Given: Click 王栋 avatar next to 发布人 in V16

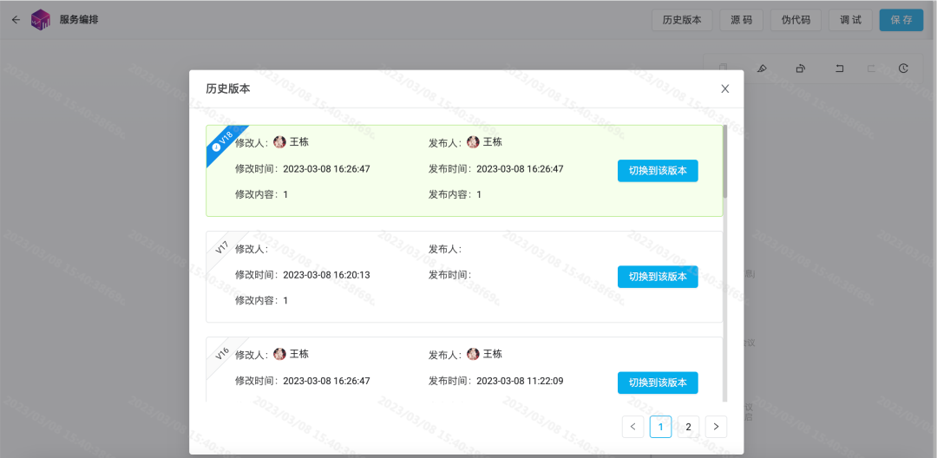Looking at the screenshot, I should click(x=474, y=354).
